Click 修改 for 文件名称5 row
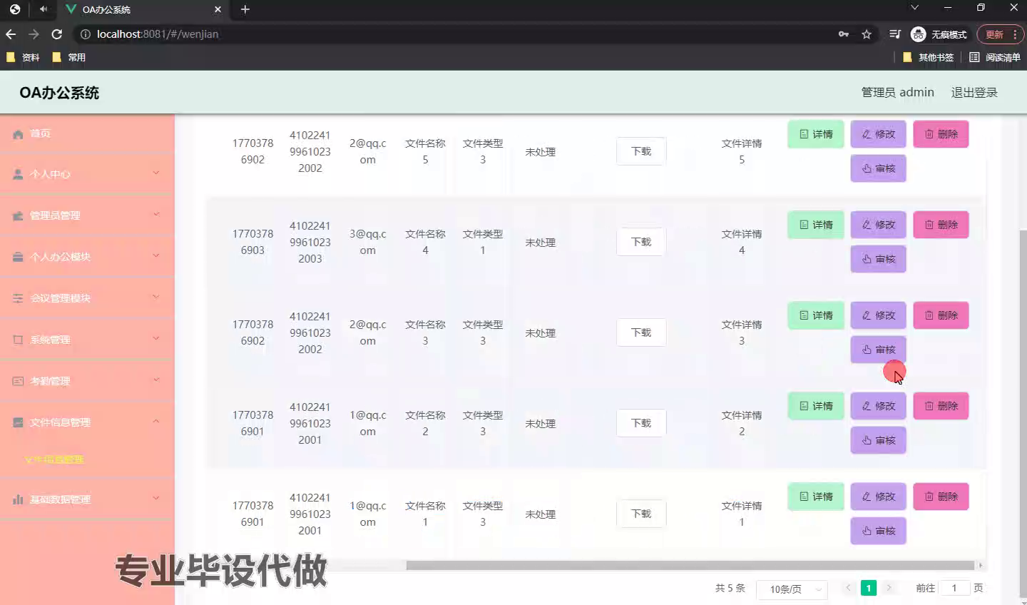This screenshot has height=605, width=1027. [878, 134]
